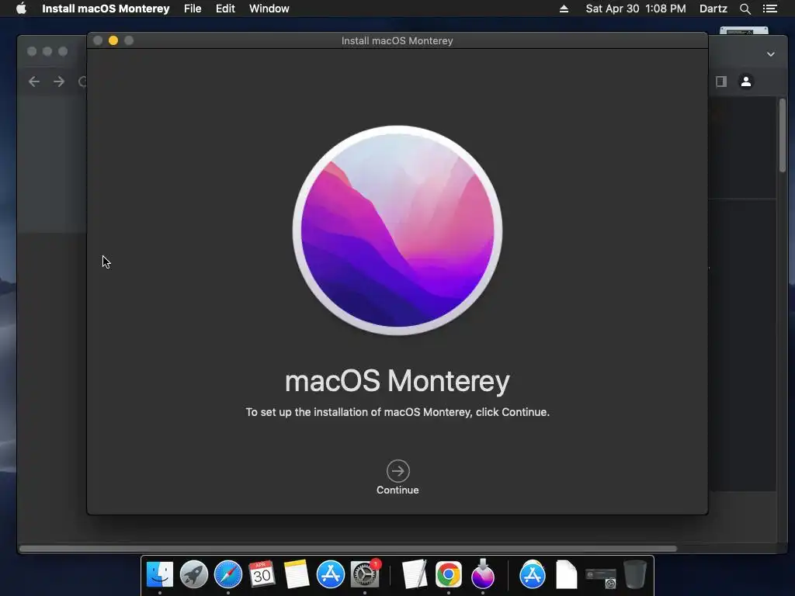Expand the tab search chevron in browser
This screenshot has width=795, height=596.
click(771, 54)
